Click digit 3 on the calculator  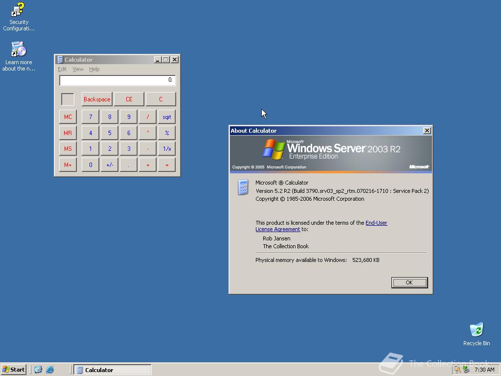129,149
